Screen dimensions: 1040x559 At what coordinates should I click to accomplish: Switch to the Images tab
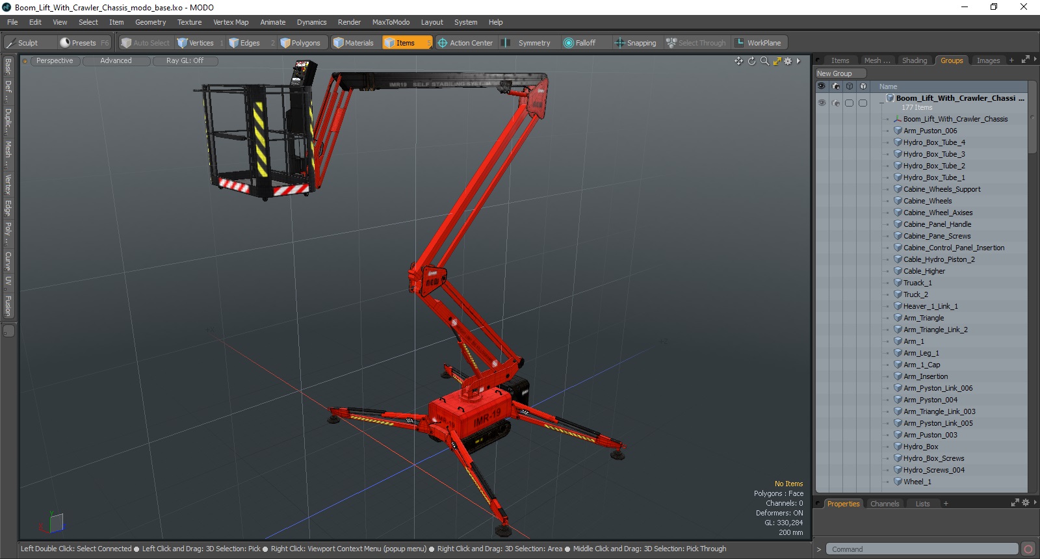click(x=988, y=60)
